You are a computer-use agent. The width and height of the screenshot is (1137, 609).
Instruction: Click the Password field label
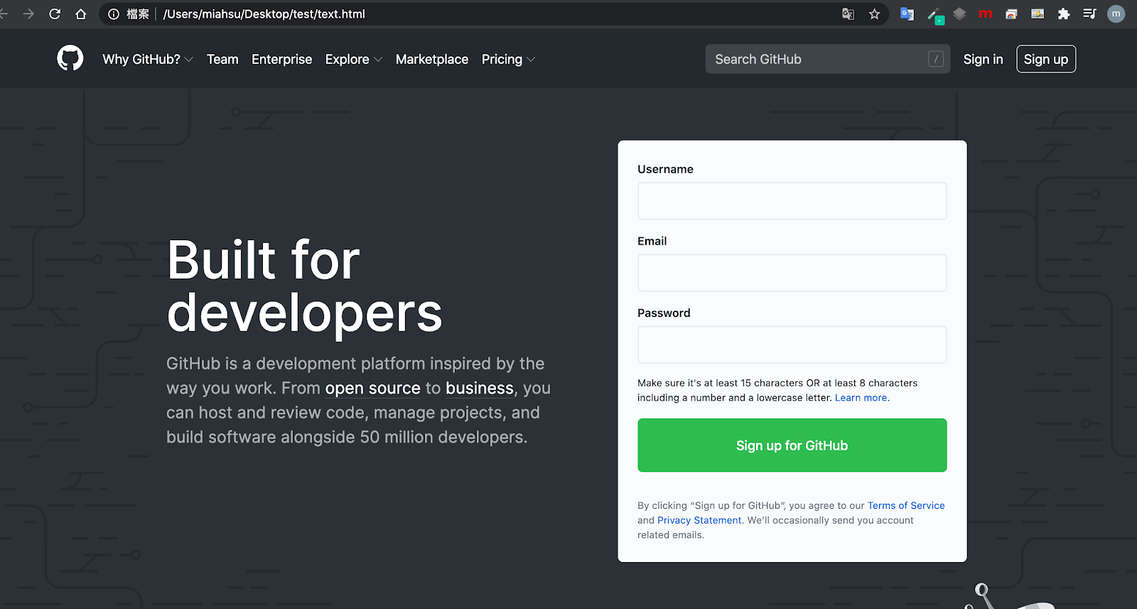coord(664,313)
